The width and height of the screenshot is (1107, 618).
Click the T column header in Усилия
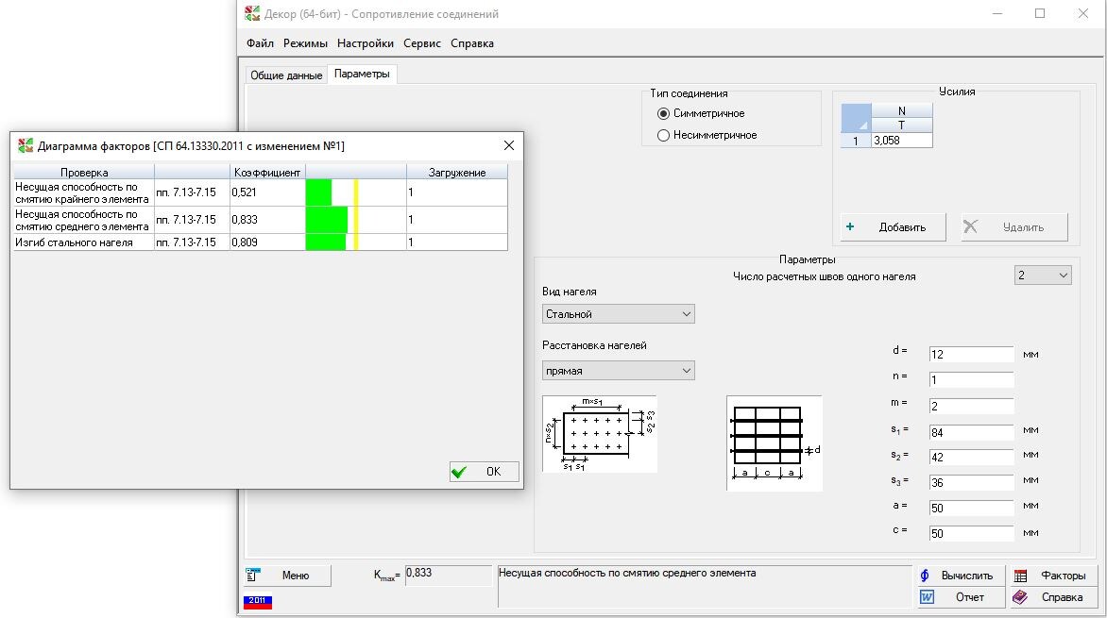pos(901,125)
